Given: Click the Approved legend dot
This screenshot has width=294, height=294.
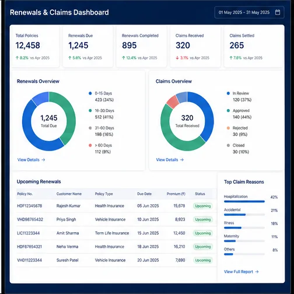Looking at the screenshot, I should click(x=228, y=111).
